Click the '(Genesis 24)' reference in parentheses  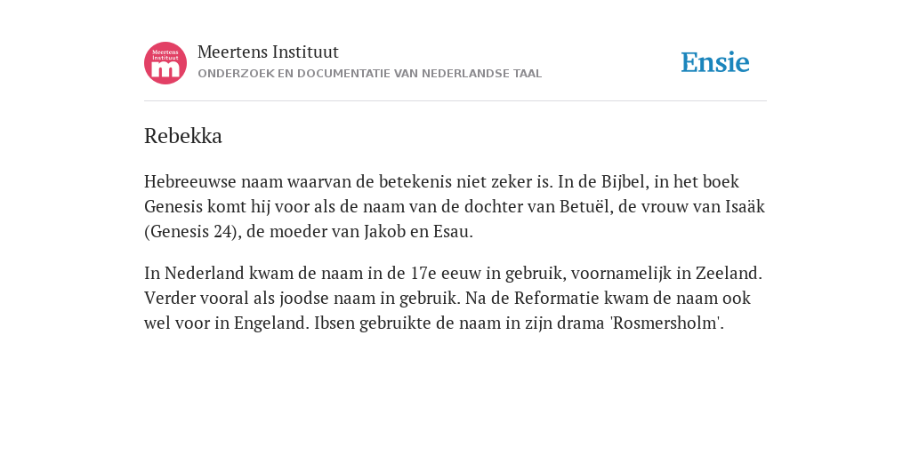click(x=190, y=232)
